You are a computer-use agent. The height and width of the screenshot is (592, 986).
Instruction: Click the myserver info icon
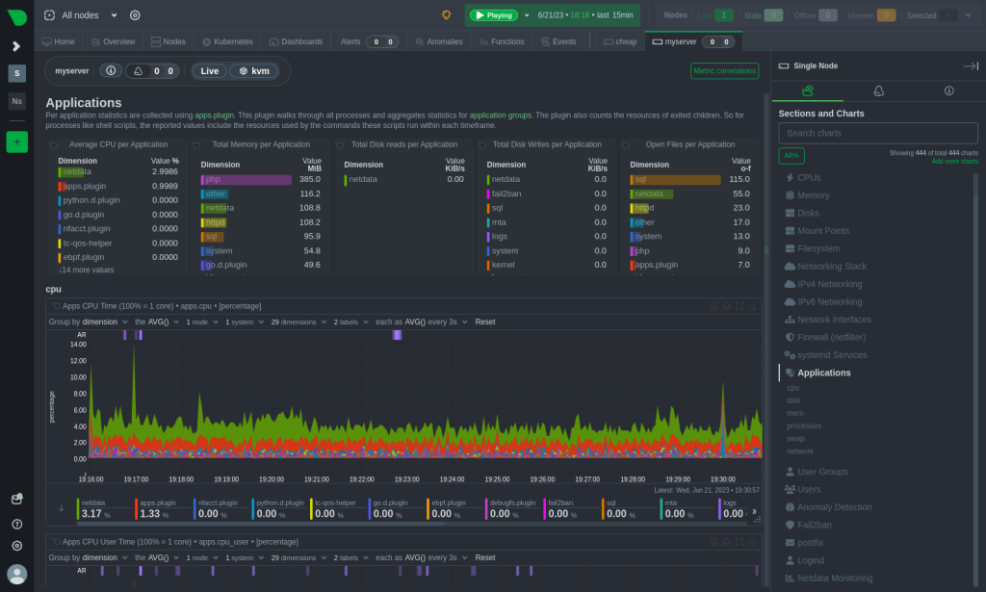point(111,70)
